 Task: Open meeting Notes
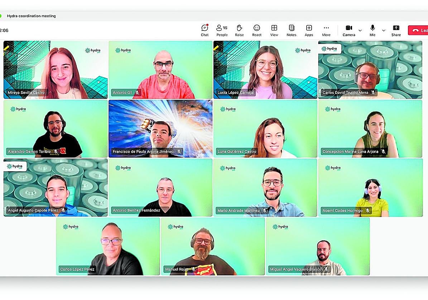[291, 30]
